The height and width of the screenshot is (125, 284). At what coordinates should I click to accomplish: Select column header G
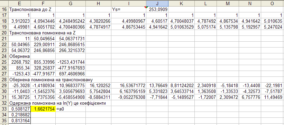(x=71, y=3)
